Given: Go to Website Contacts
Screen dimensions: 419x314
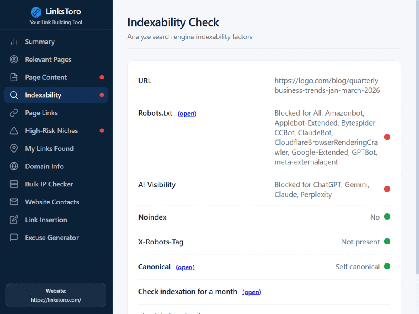Looking at the screenshot, I should pos(56,202).
